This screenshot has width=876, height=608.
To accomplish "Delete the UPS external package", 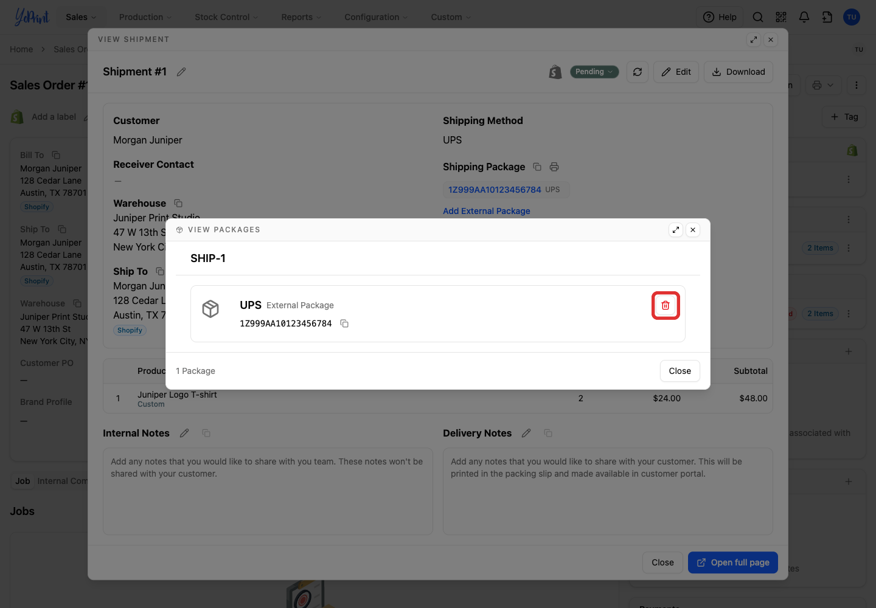I will [x=666, y=305].
